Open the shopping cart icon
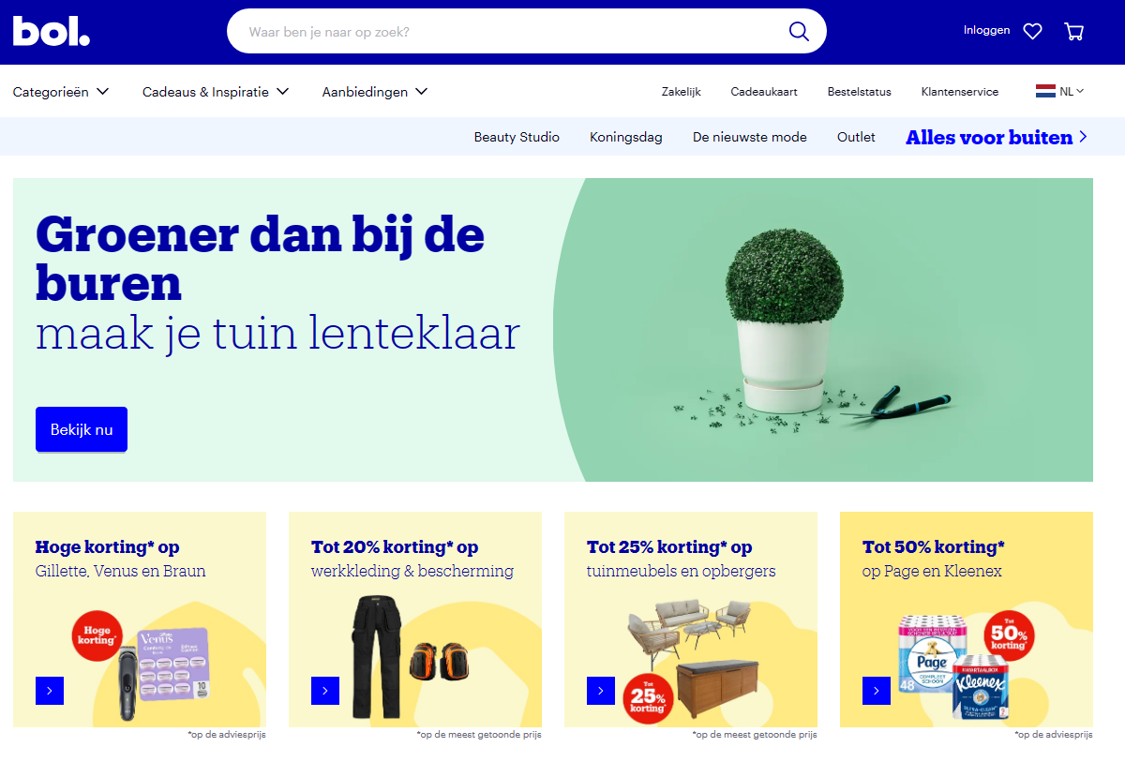 [1074, 32]
